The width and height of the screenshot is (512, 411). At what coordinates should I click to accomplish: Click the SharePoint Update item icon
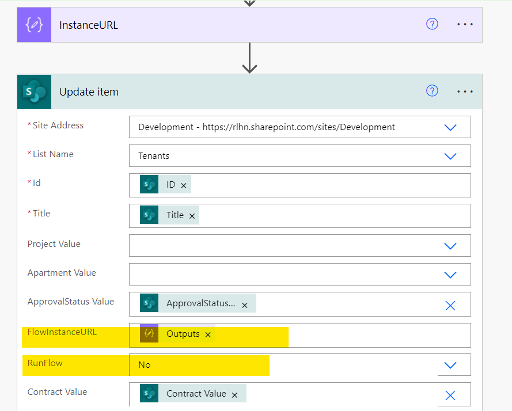(x=34, y=92)
